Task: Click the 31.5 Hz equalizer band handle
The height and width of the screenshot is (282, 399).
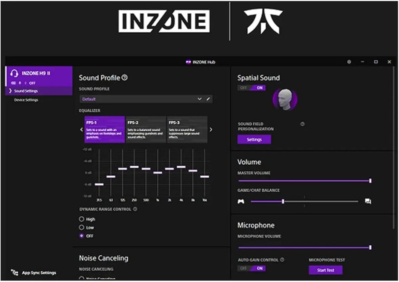Action: point(99,184)
